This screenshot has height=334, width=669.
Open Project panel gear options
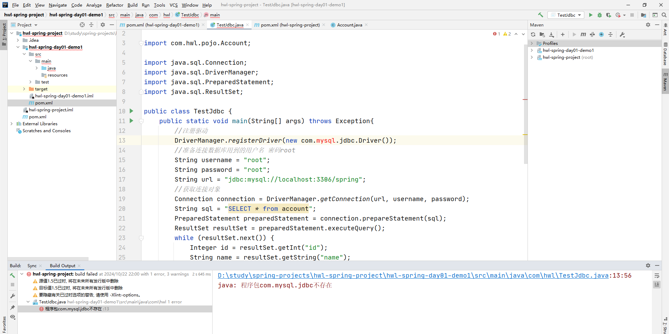click(103, 25)
